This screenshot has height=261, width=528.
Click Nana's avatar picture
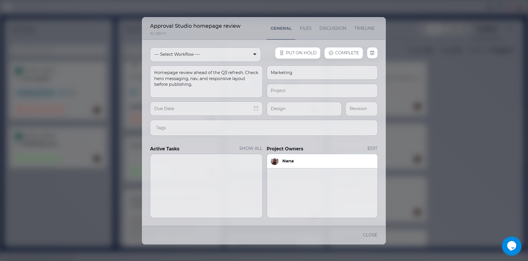click(x=275, y=161)
